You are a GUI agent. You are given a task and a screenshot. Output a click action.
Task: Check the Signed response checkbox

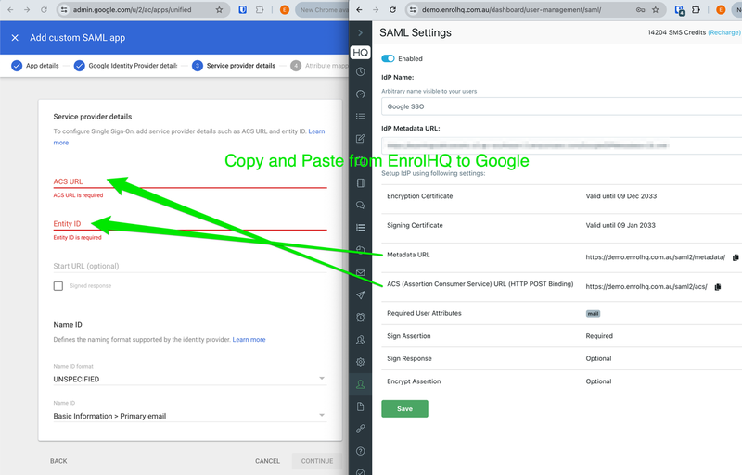[58, 286]
